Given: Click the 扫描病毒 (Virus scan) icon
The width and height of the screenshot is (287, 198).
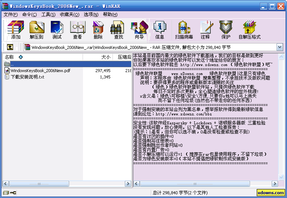Looking at the screenshot, I should (184, 27).
